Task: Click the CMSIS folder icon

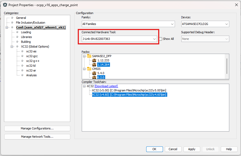Action: pos(89,69)
